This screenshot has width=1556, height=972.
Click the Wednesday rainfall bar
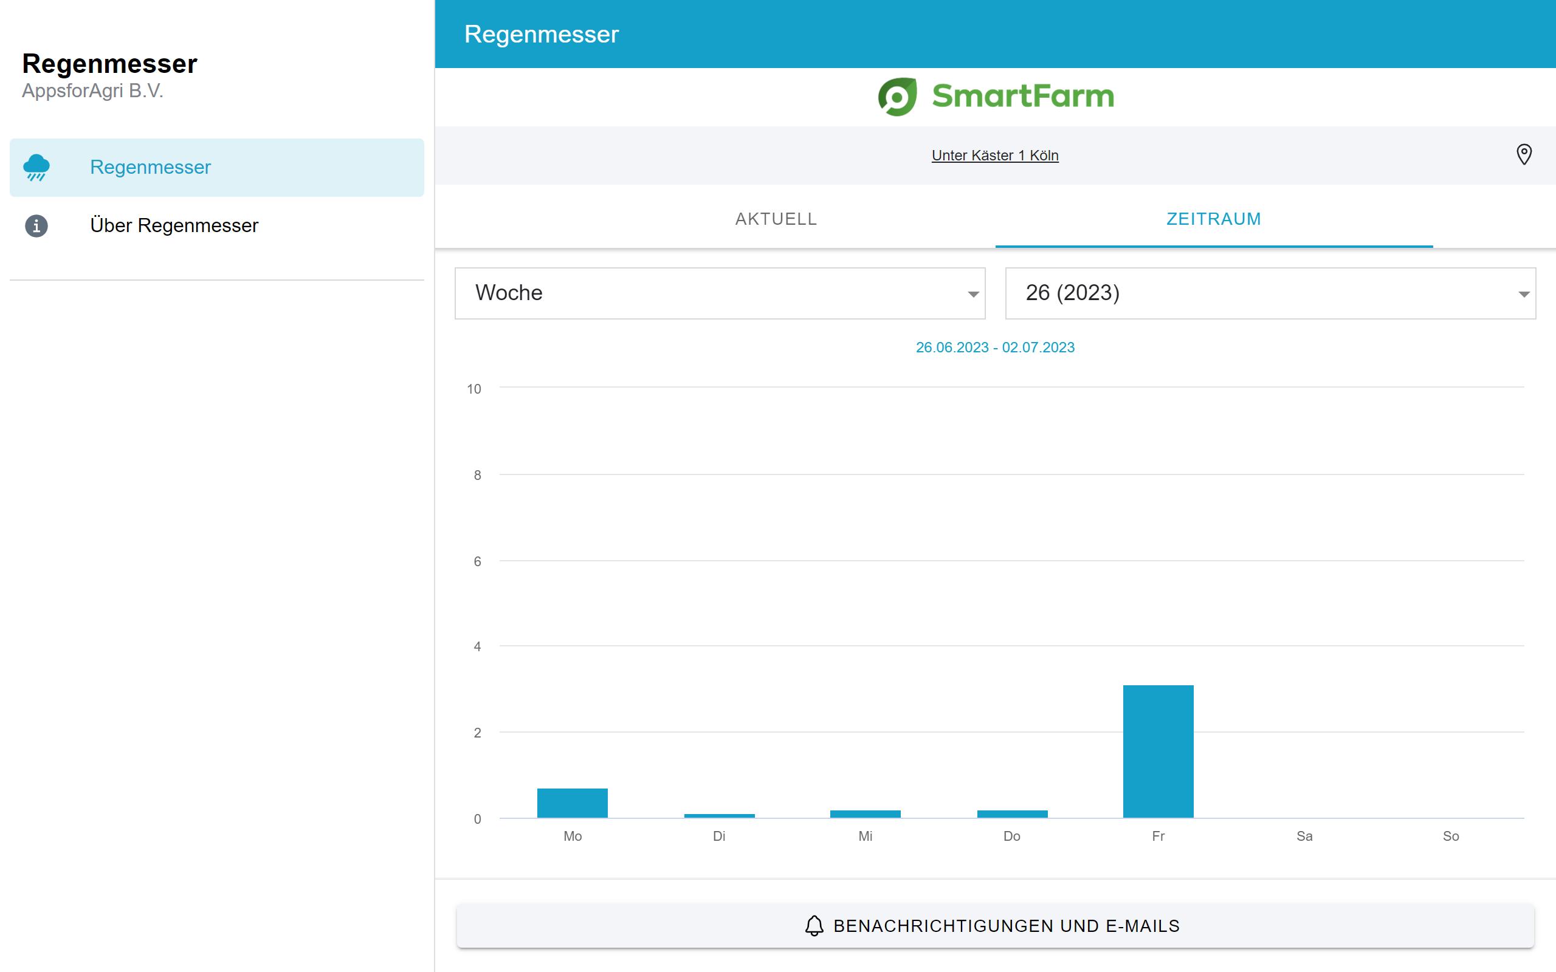pos(866,814)
